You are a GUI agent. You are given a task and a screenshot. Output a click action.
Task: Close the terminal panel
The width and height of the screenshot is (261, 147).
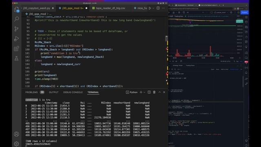[164, 92]
